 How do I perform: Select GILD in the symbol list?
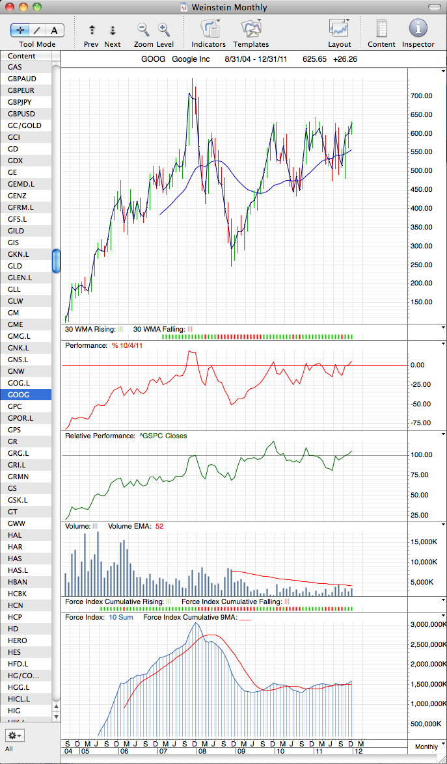[25, 230]
